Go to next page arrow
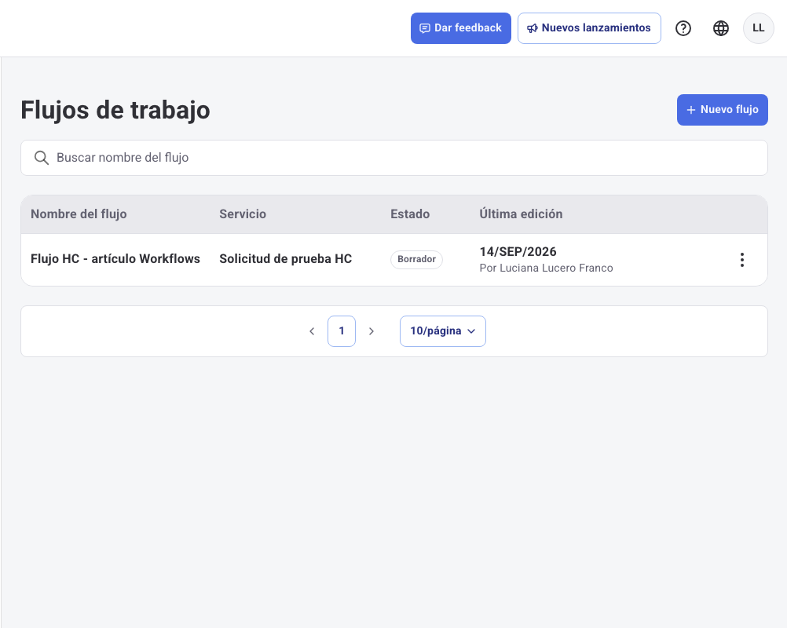The height and width of the screenshot is (628, 787). click(x=372, y=331)
